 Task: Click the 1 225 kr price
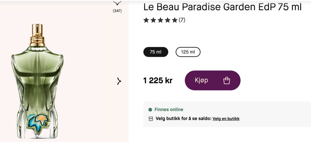click(x=158, y=80)
